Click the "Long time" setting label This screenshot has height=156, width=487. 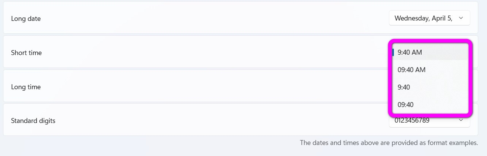(26, 87)
